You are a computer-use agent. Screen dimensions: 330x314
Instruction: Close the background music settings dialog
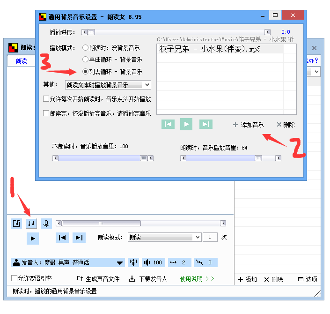(293, 15)
